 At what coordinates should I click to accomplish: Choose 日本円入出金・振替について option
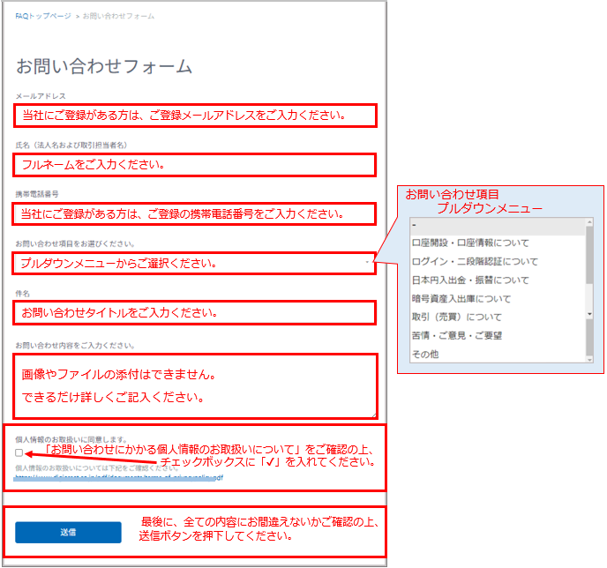498,280
